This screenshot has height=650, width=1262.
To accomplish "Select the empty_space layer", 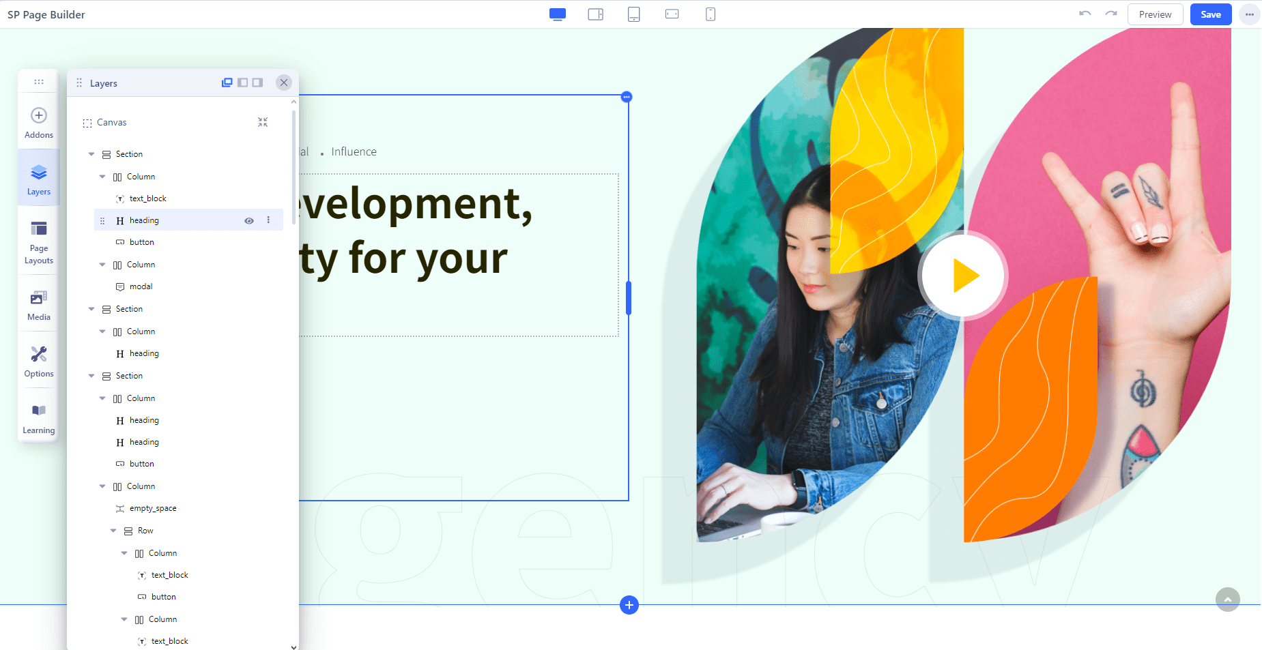I will click(153, 508).
